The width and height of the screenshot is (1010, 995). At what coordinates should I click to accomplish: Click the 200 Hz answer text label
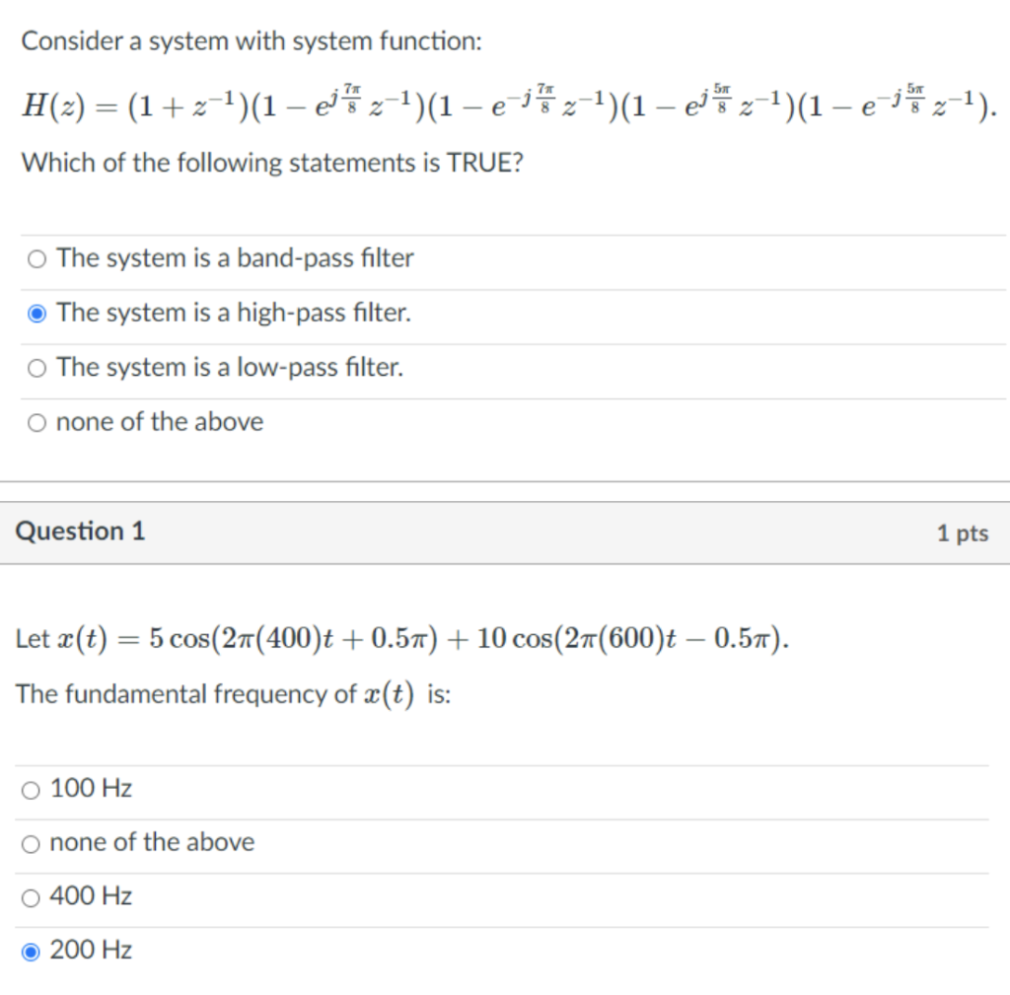click(92, 950)
